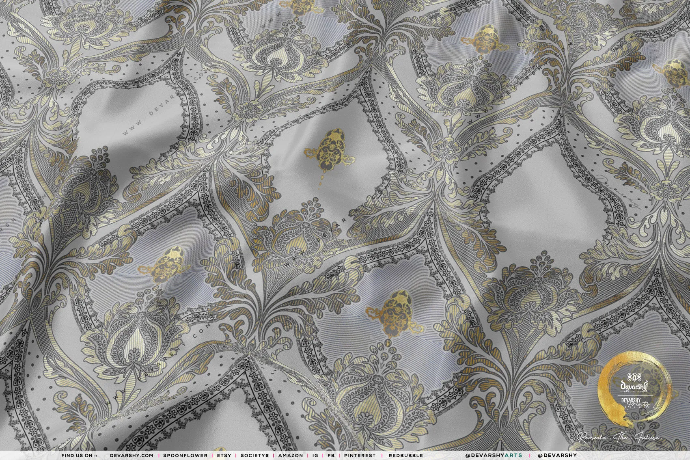The width and height of the screenshot is (690, 460).
Task: Click the Recreate The Future tagline
Action: point(619,438)
